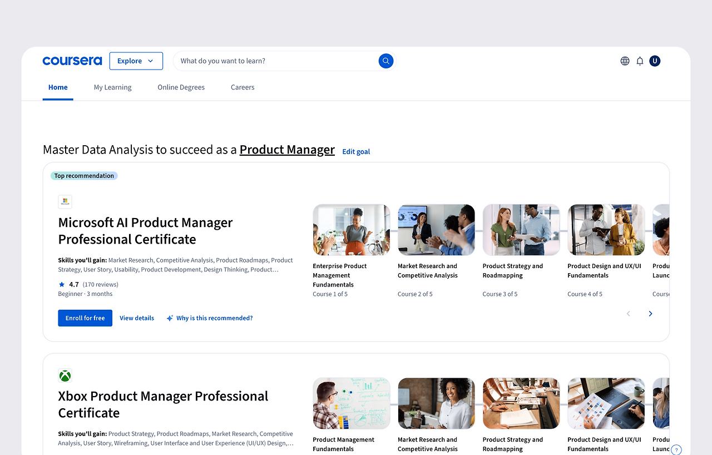712x455 pixels.
Task: Click Course 4 of 5 label
Action: point(585,294)
